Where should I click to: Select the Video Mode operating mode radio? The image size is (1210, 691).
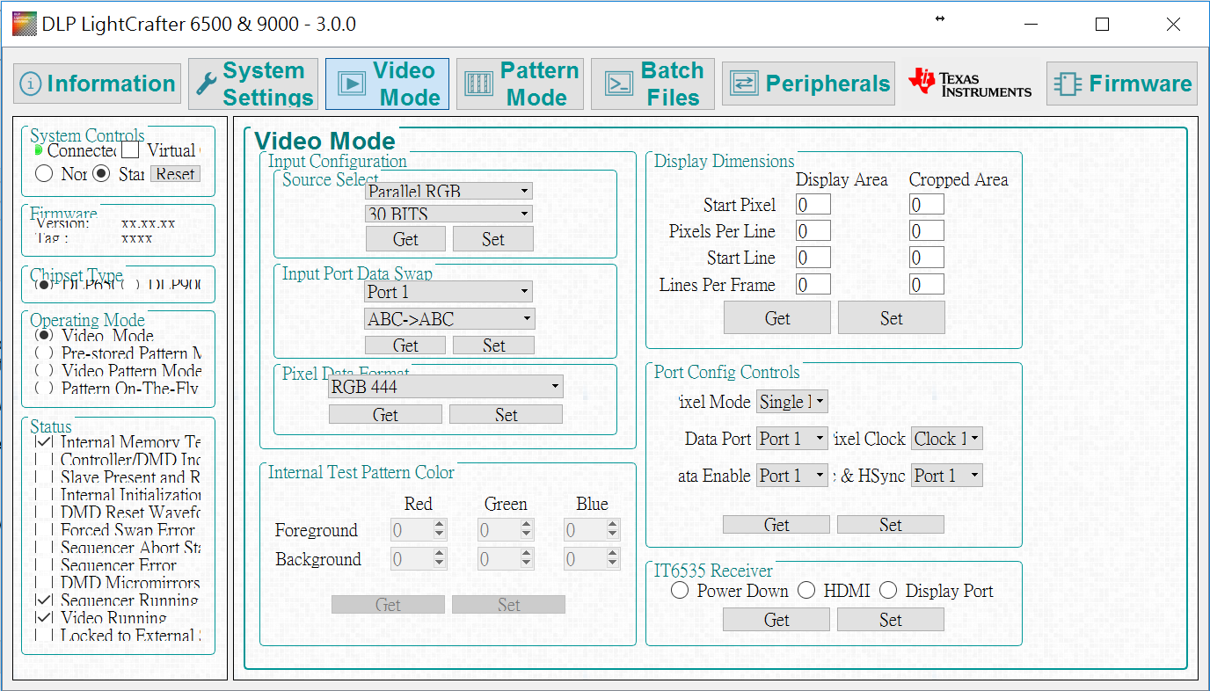pos(43,336)
